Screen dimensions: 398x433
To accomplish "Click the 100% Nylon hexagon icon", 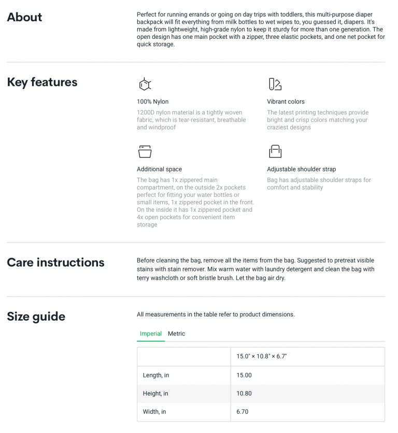I will tap(145, 84).
